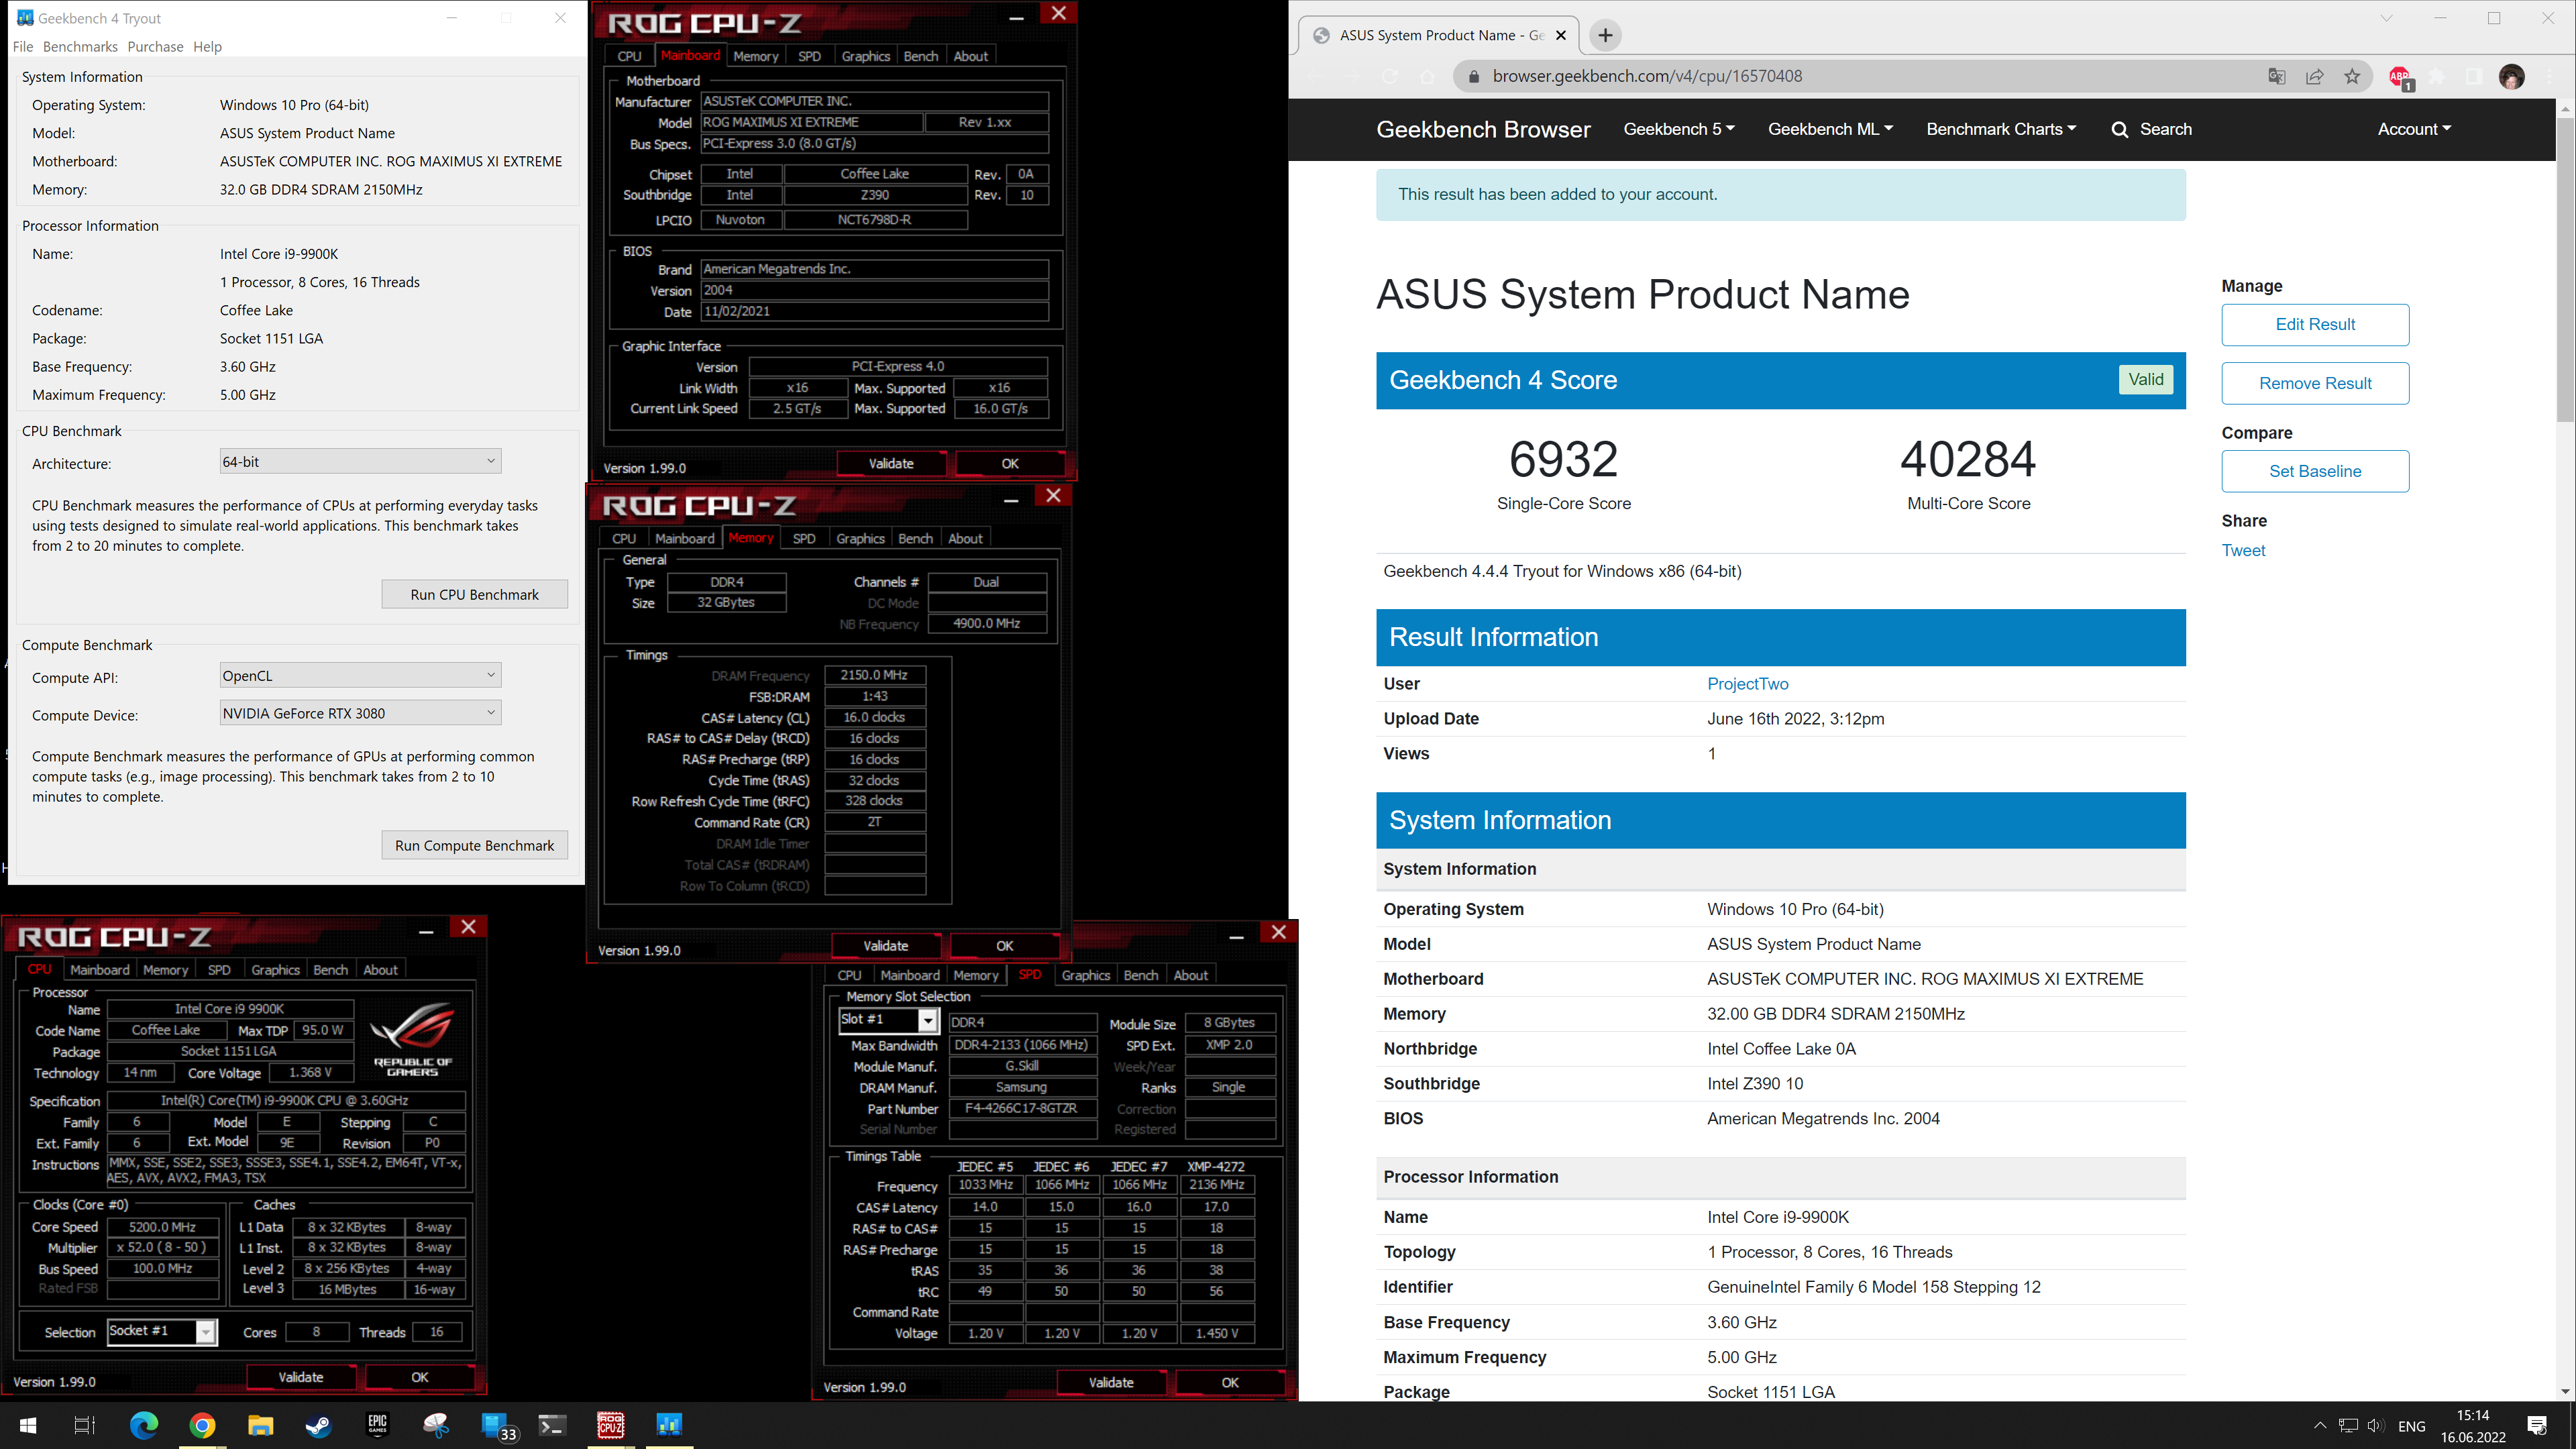Expand the Geekbench 5 nav menu
Screen dimensions: 2576x1449
pos(1679,129)
